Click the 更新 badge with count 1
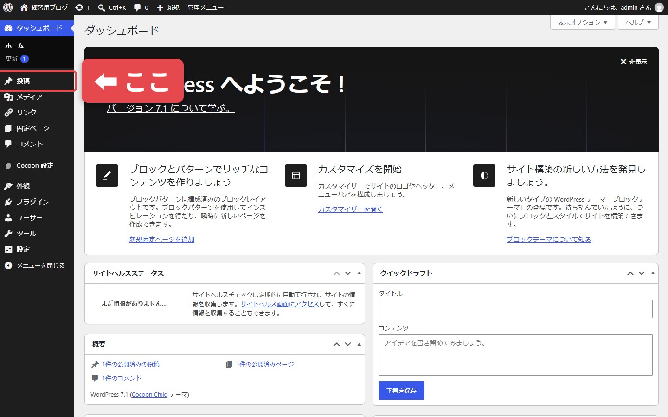This screenshot has height=417, width=668. click(x=24, y=59)
